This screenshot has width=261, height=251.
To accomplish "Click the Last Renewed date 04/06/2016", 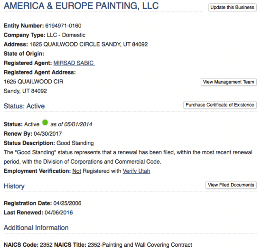I will (59, 213).
